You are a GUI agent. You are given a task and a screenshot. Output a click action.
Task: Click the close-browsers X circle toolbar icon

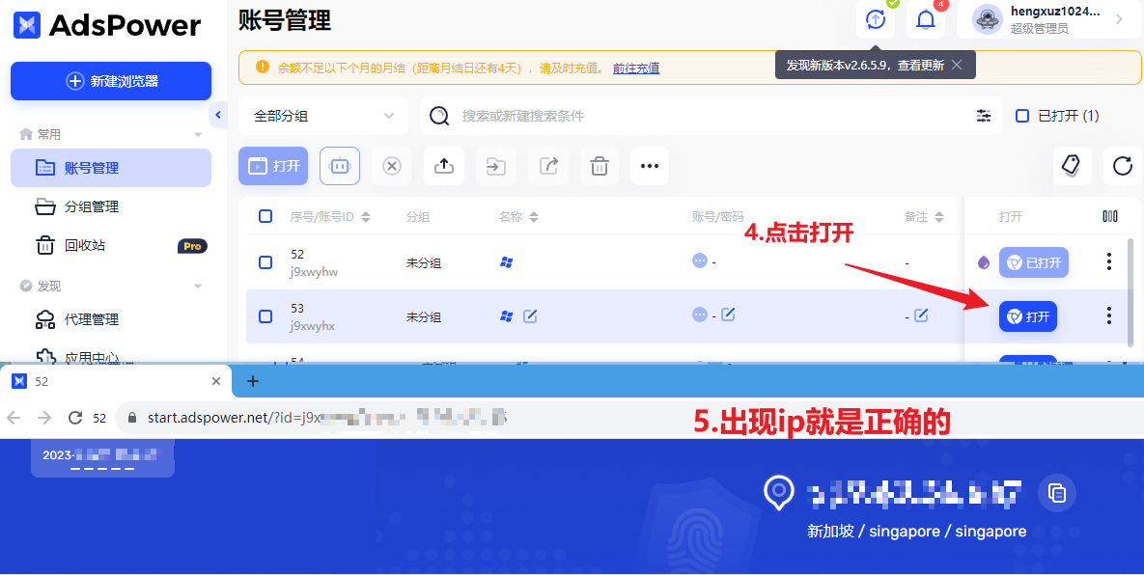coord(392,166)
